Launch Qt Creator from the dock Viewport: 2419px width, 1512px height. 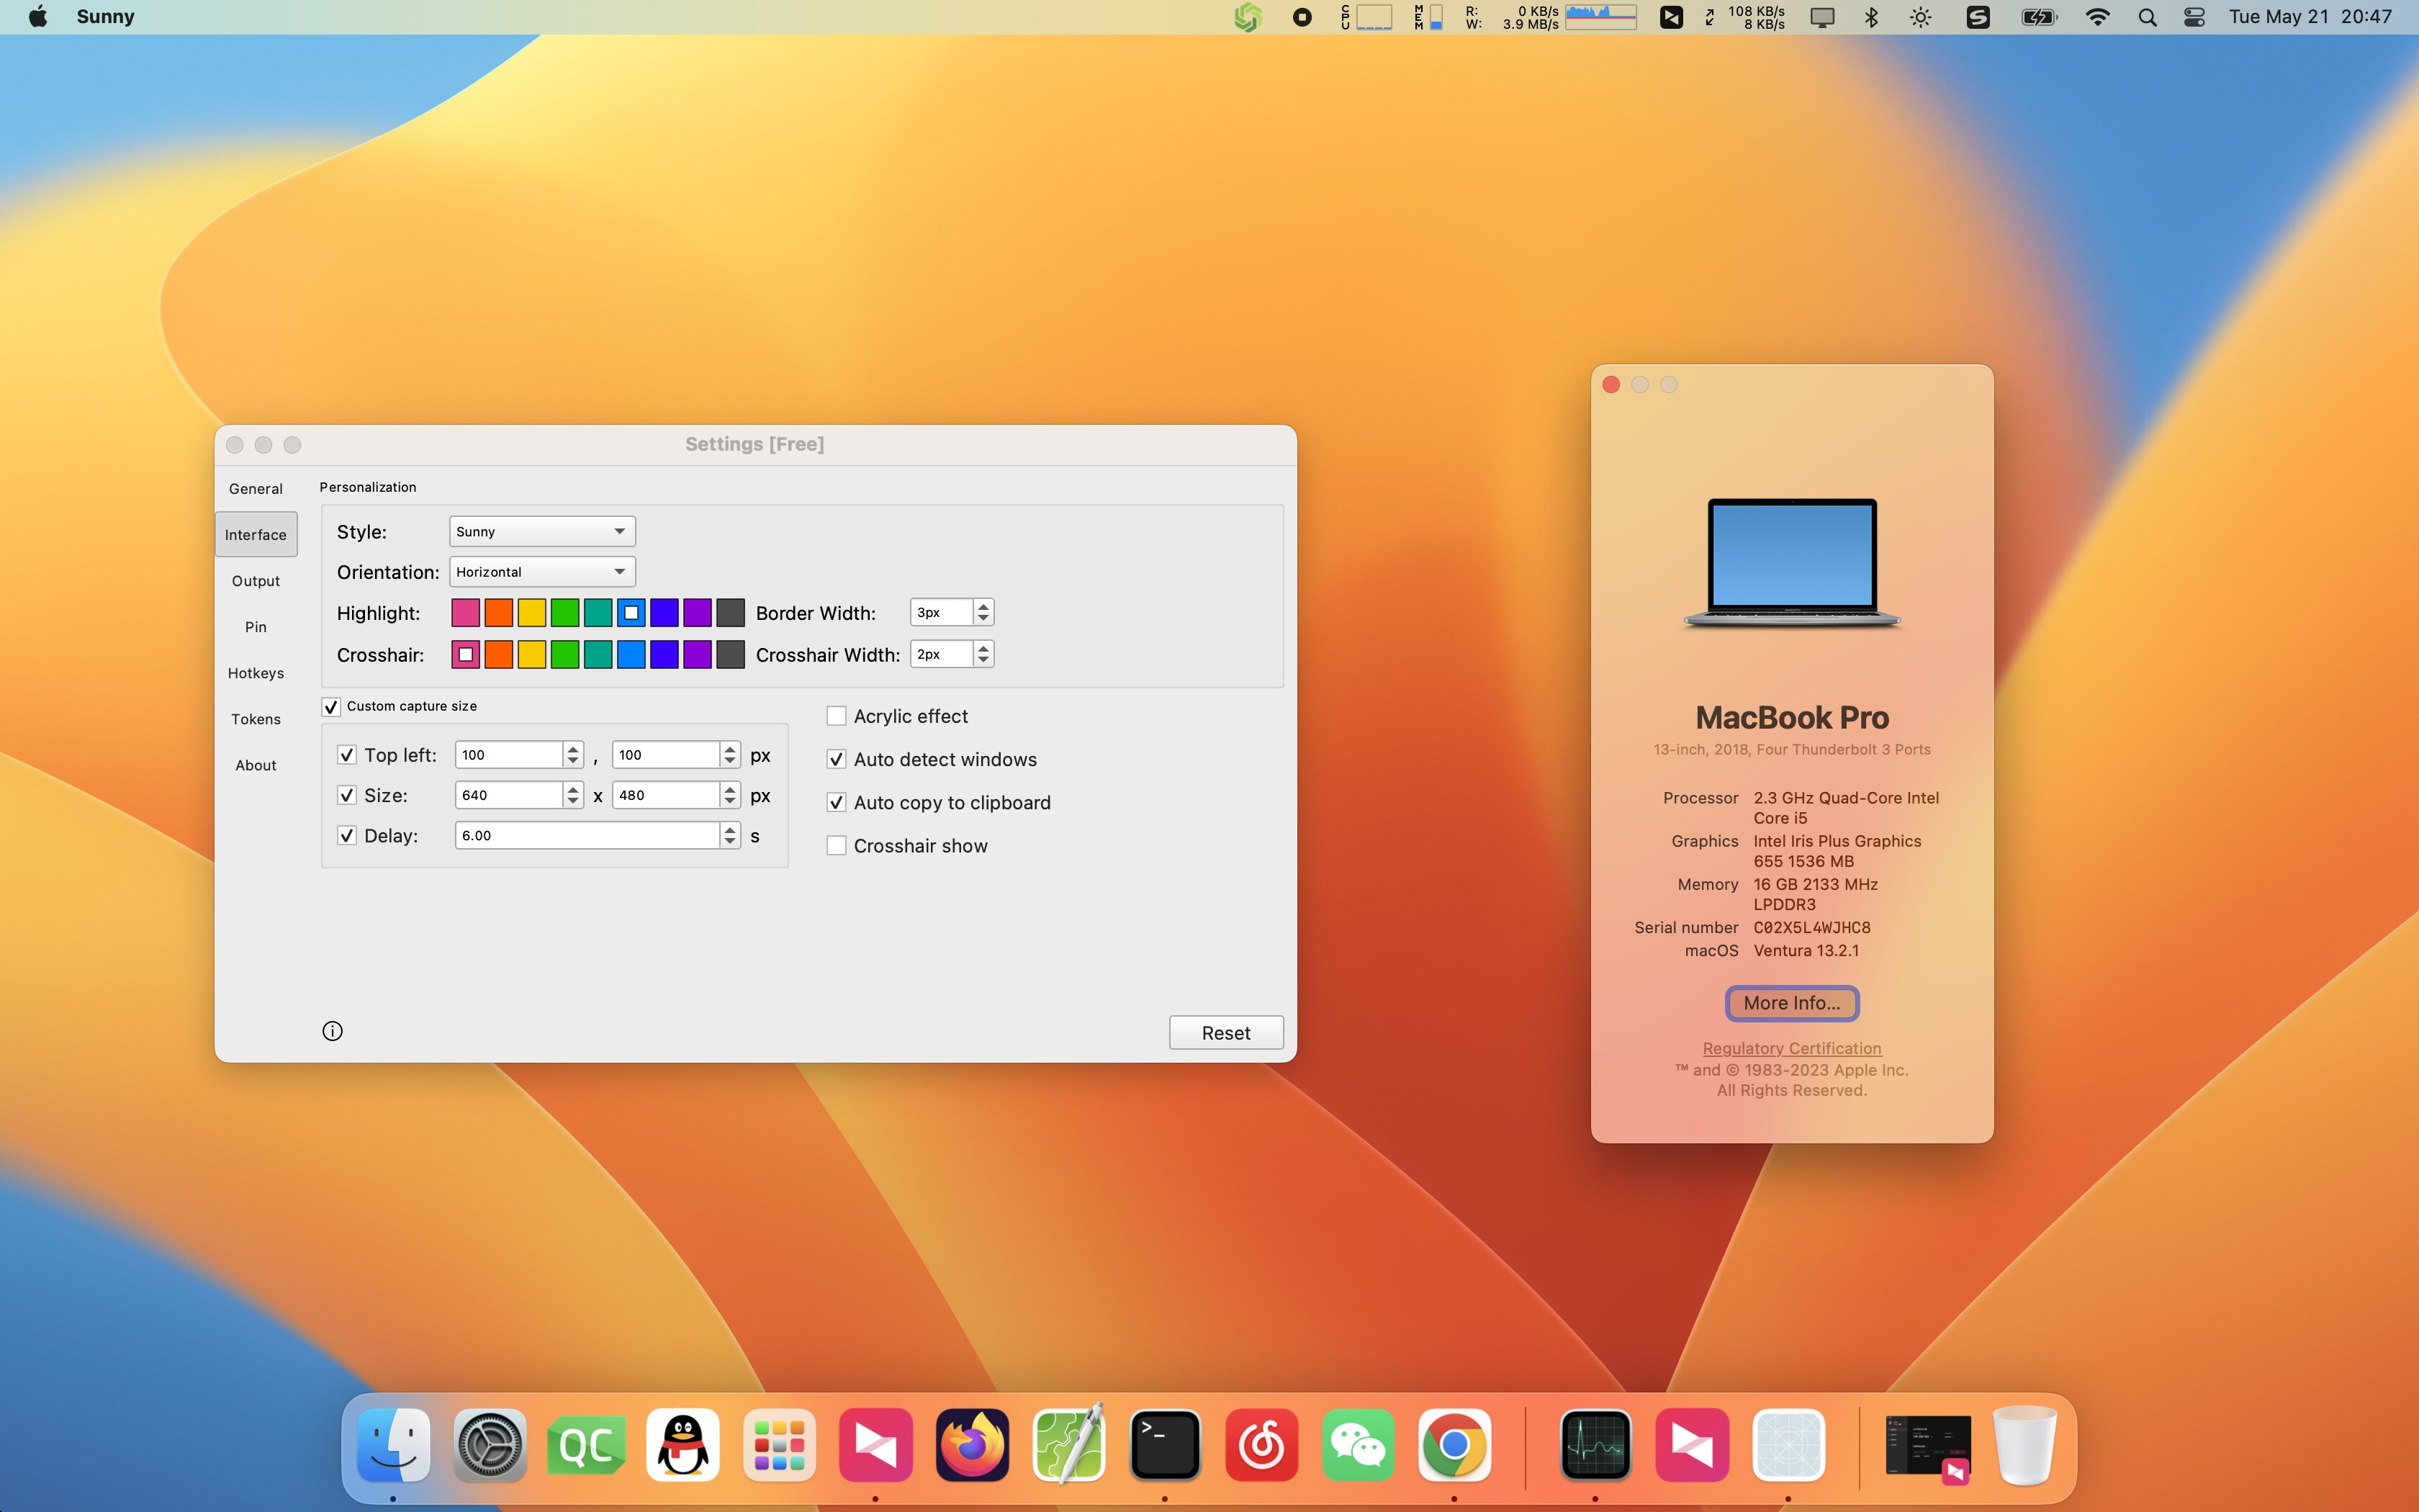coord(587,1445)
